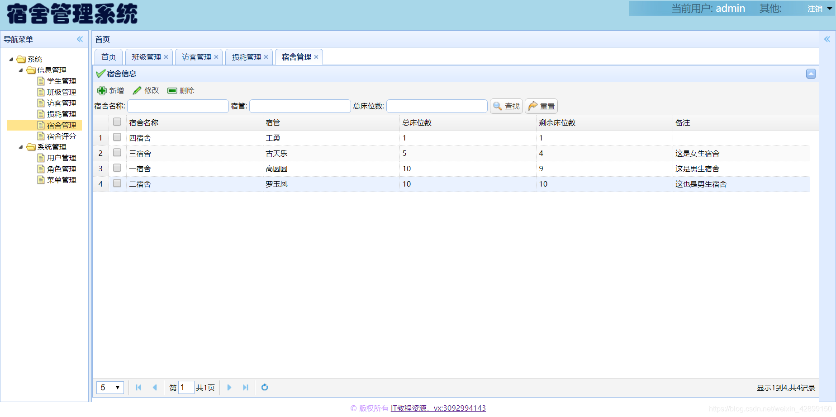The image size is (836, 417).
Task: Switch to the 损耗管理 tab
Action: (x=247, y=57)
